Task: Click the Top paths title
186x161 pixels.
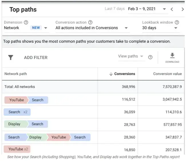Action: (23, 9)
